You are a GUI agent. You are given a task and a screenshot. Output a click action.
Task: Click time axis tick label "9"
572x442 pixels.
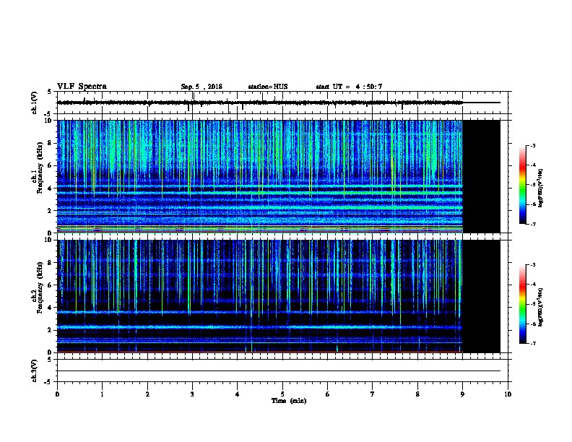[462, 394]
